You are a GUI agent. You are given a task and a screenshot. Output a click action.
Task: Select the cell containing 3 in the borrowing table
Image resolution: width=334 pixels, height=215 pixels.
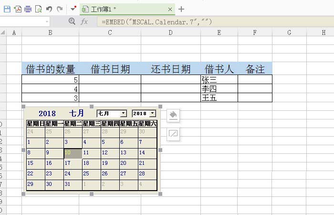point(50,97)
